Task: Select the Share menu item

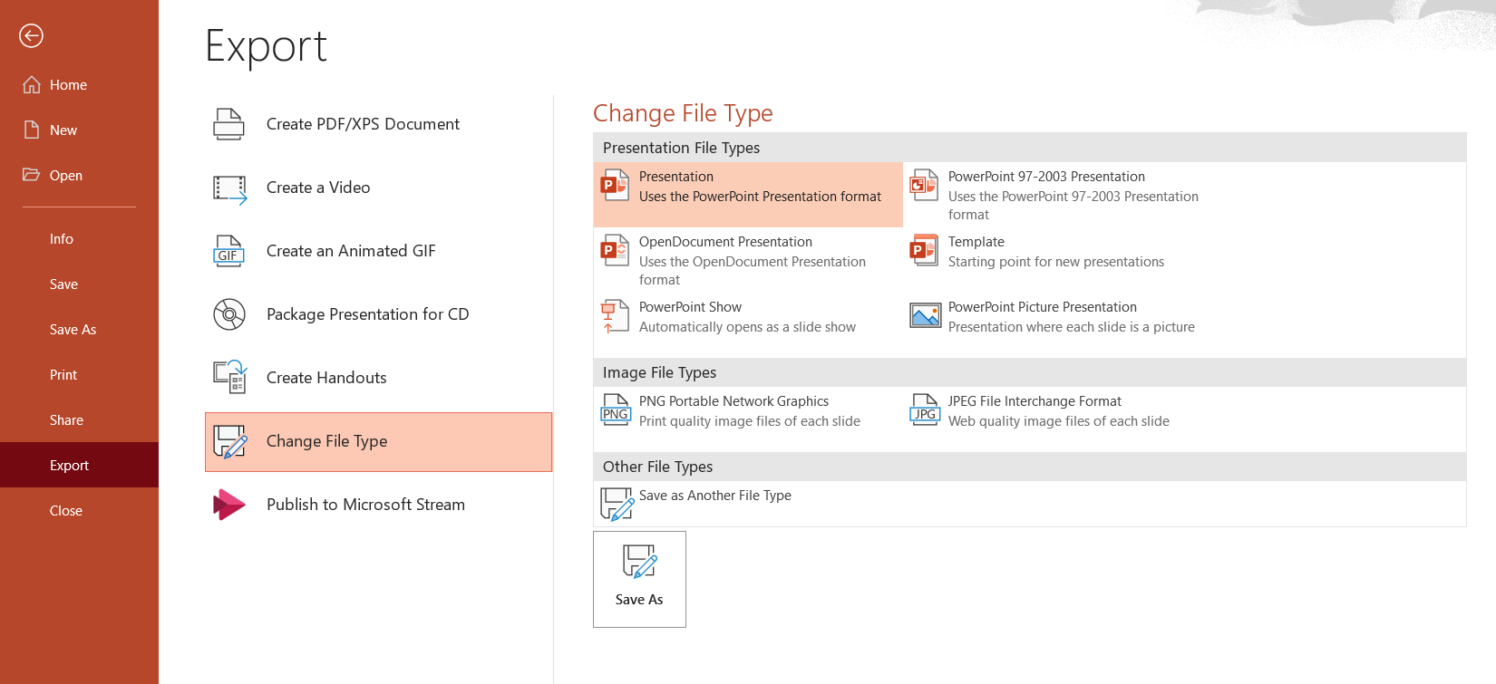Action: coord(66,420)
